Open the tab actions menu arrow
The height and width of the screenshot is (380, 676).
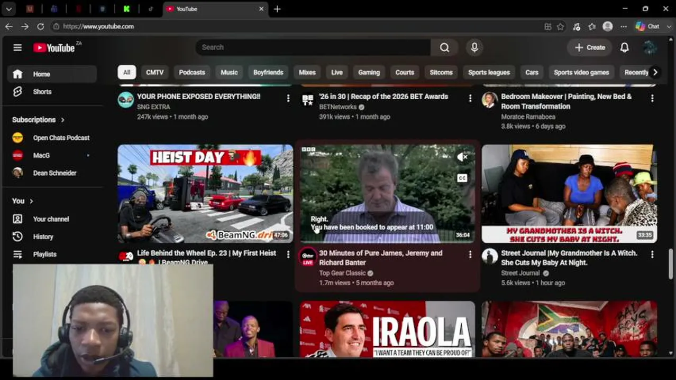9,9
